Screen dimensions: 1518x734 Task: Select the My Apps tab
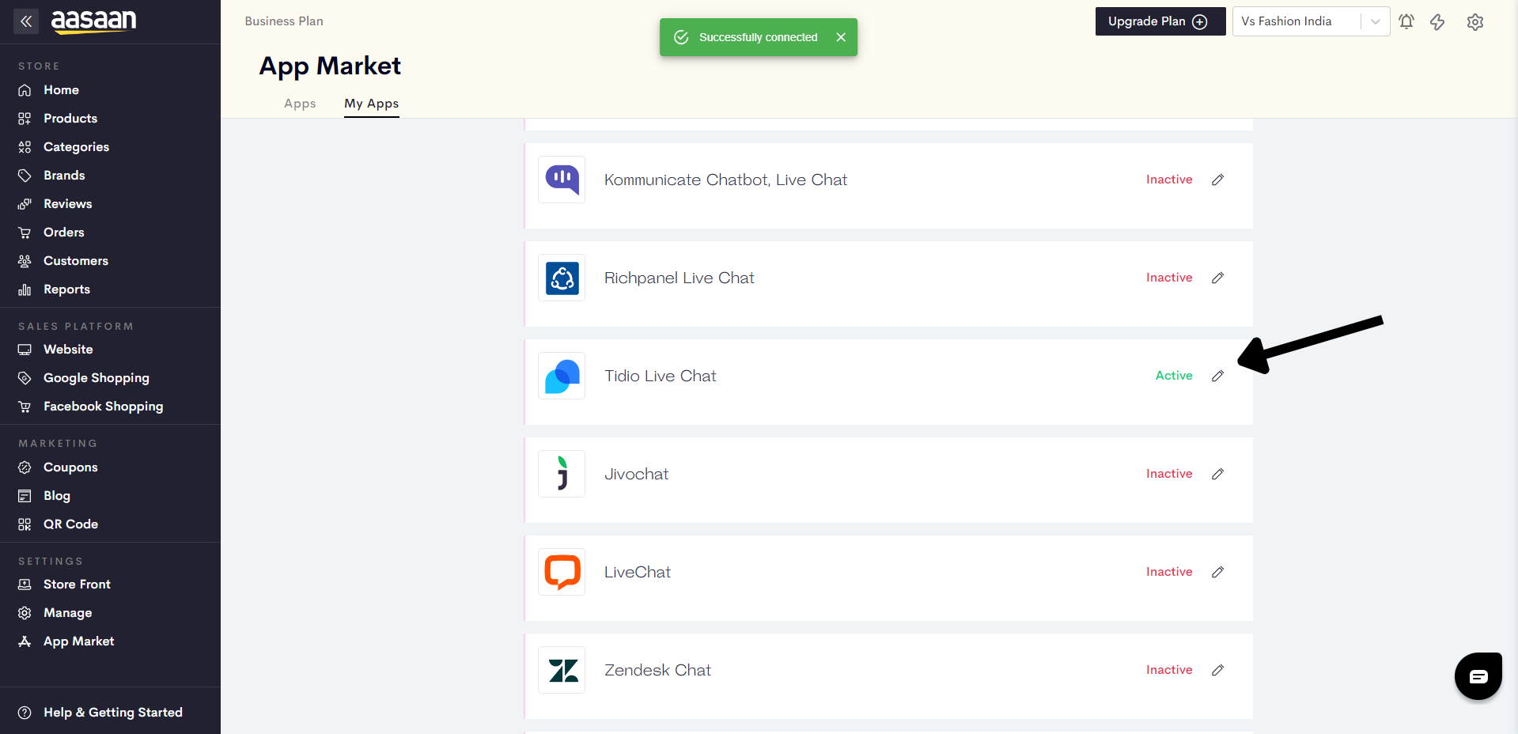371,104
